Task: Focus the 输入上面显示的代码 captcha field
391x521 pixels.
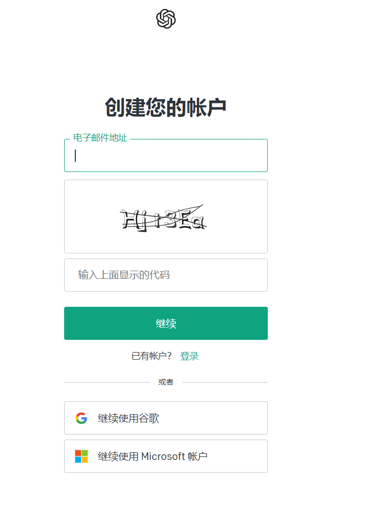Action: (x=166, y=275)
